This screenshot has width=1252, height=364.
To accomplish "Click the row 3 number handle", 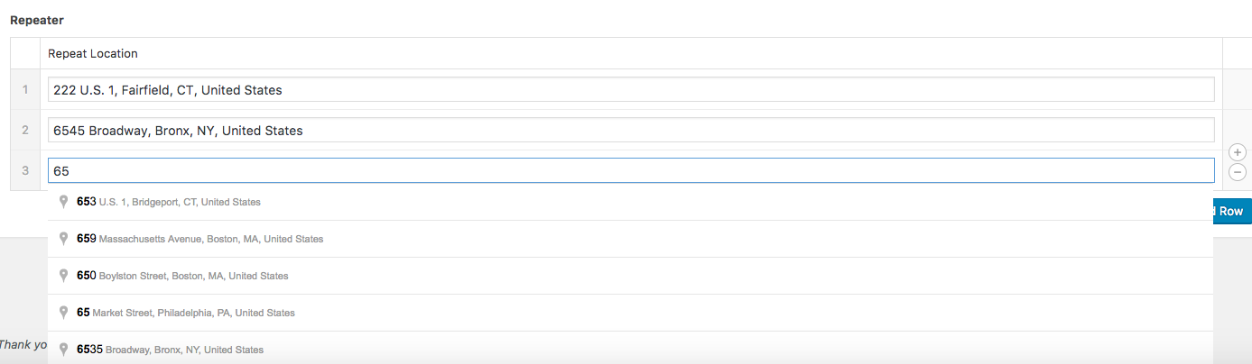I will tap(25, 170).
